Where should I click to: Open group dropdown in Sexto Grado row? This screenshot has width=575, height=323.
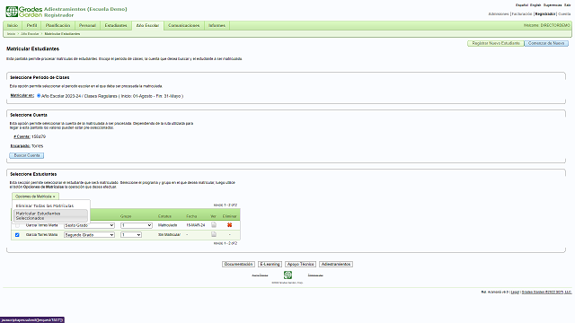(137, 225)
